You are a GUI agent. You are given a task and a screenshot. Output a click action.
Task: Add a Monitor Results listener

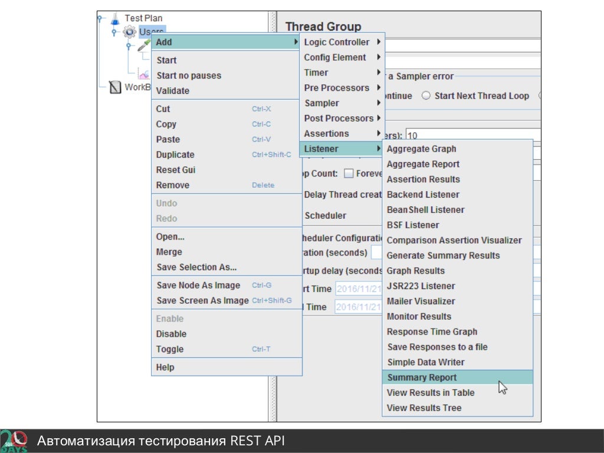(458, 317)
